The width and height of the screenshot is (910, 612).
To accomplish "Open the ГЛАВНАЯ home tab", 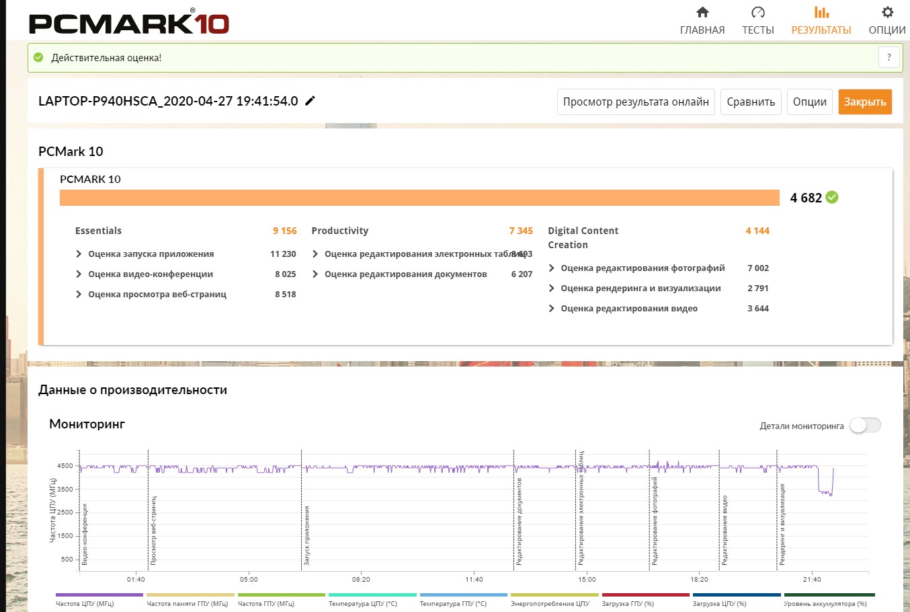I will click(702, 21).
